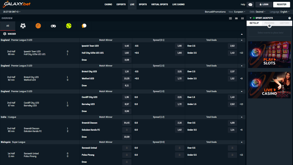Image resolution: width=293 pixels, height=165 pixels.
Task: Collapse the Sport Jackpots panel
Action: tap(250, 18)
